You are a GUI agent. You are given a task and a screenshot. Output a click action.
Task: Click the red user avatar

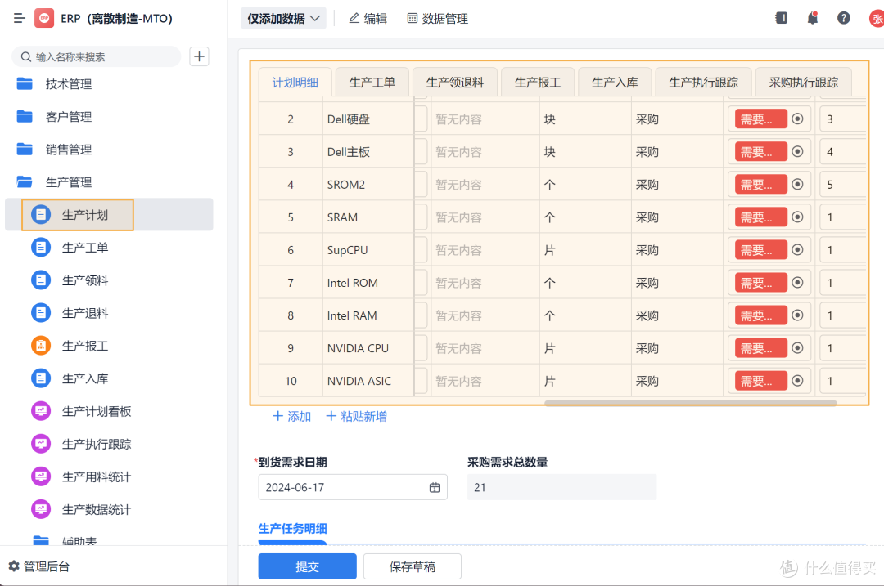click(x=877, y=19)
